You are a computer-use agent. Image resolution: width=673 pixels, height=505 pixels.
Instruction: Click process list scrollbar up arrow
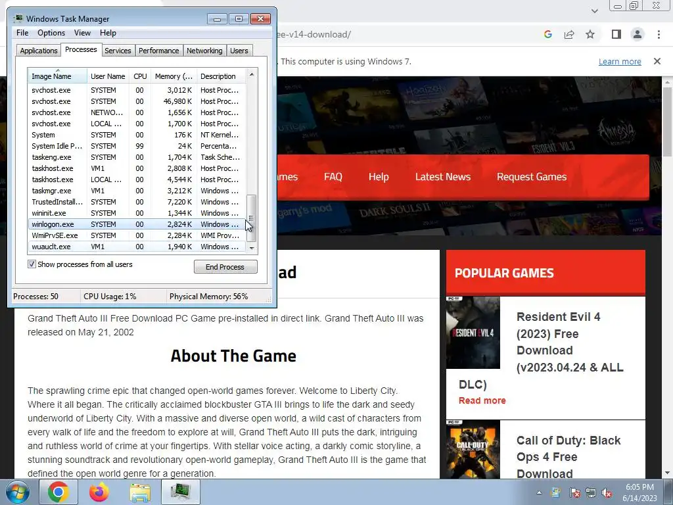tap(252, 74)
